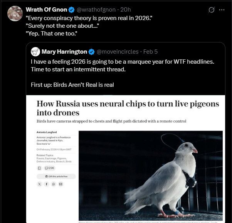Share article via WhatsApp icon
The width and height of the screenshot is (232, 223).
[x=54, y=184]
